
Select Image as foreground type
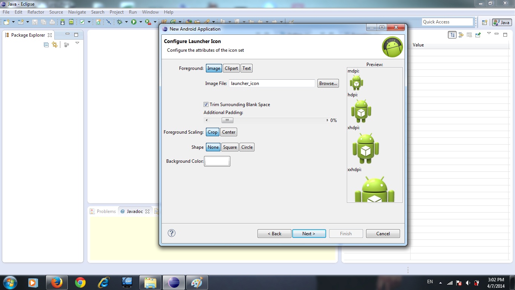214,68
